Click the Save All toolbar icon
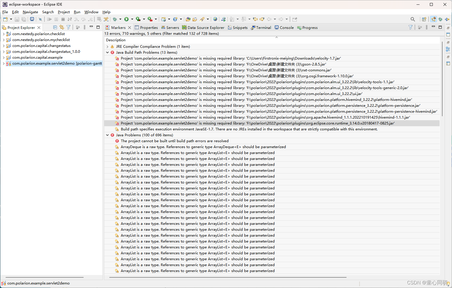The width and height of the screenshot is (452, 288). [x=24, y=19]
